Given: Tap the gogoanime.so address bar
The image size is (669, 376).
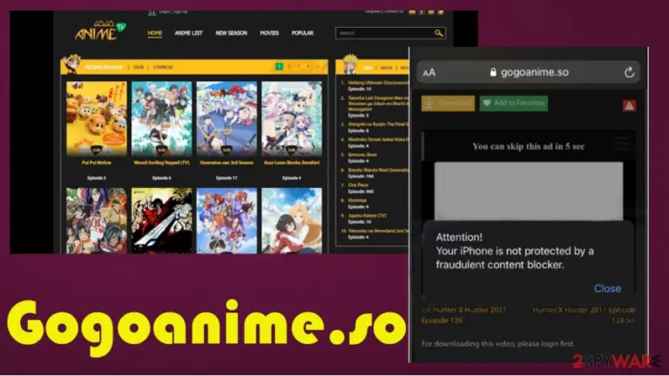Looking at the screenshot, I should pyautogui.click(x=528, y=72).
